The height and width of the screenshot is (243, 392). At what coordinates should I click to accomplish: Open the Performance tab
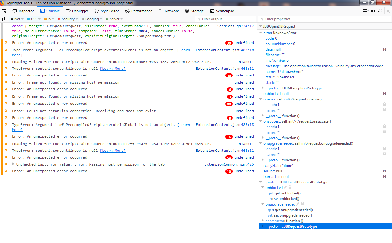[x=139, y=11]
